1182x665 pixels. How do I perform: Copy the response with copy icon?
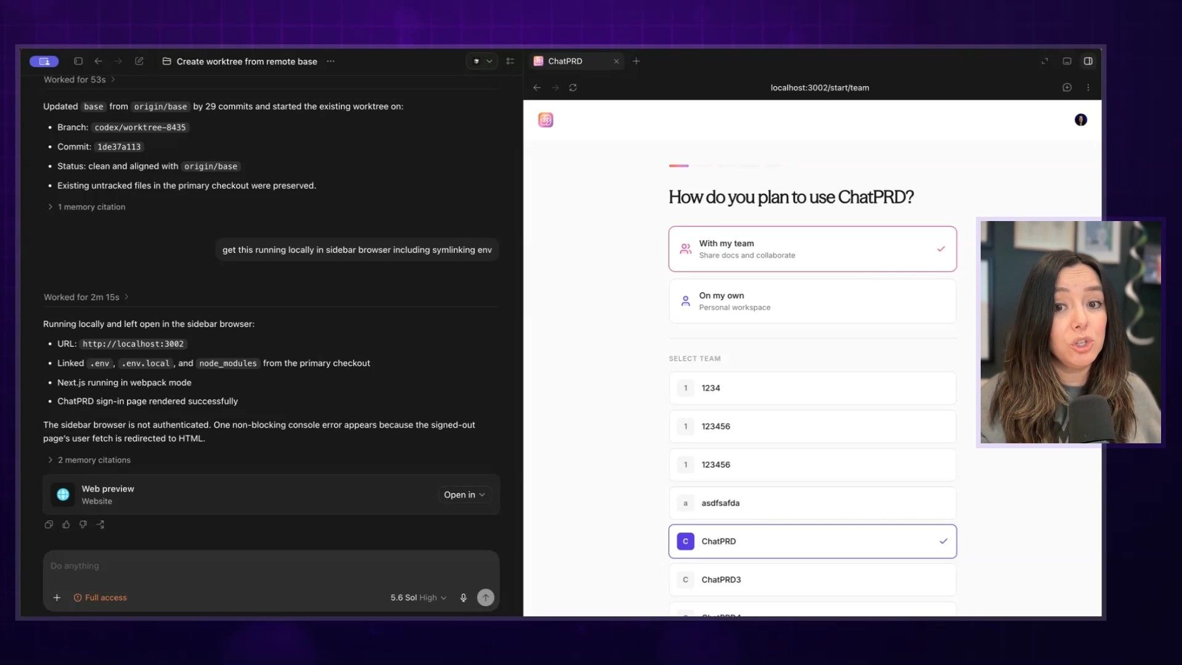pyautogui.click(x=49, y=525)
